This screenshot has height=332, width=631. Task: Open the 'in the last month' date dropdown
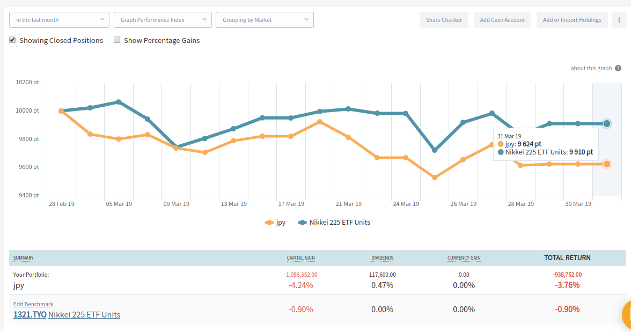(x=59, y=20)
